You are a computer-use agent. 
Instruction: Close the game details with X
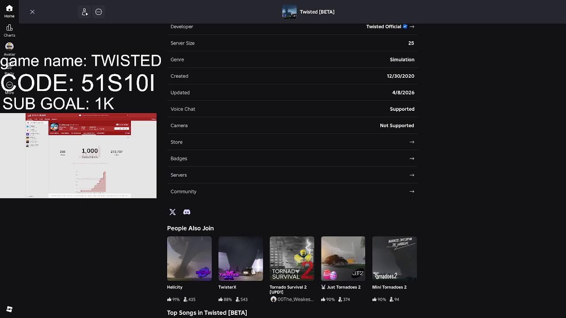tap(32, 12)
